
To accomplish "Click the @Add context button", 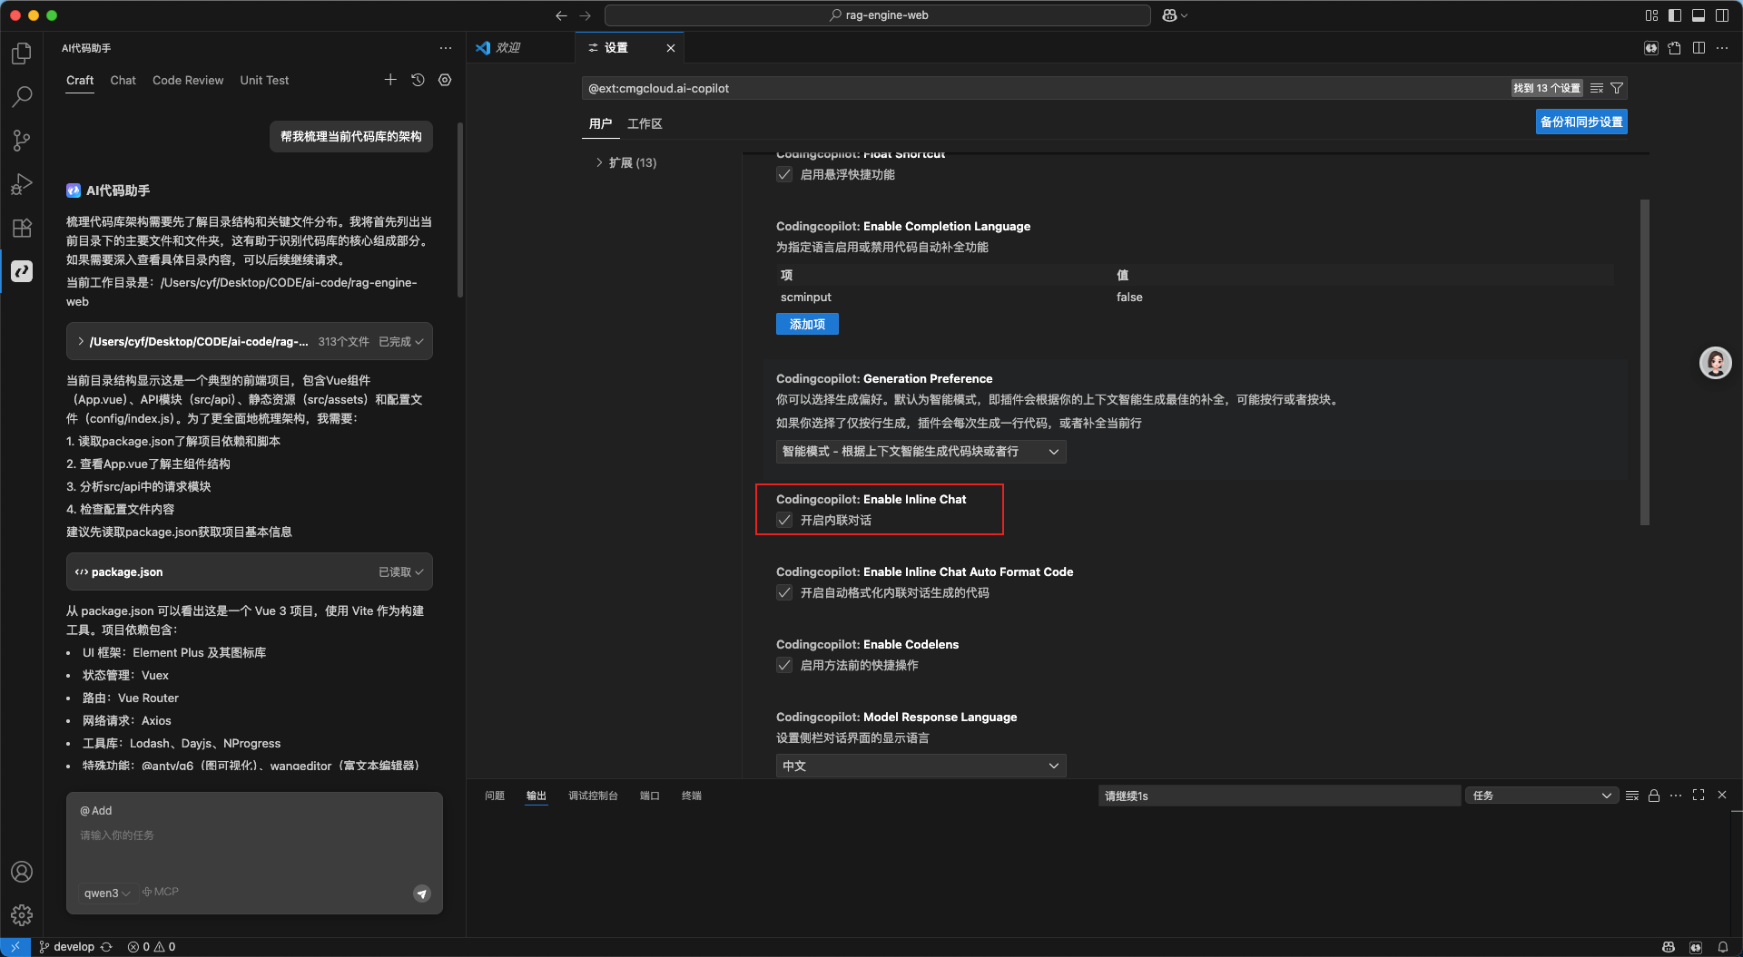I will [x=96, y=811].
